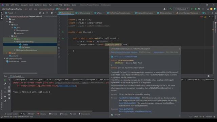
Task: Open Version Control tool window
Action: [11, 114]
